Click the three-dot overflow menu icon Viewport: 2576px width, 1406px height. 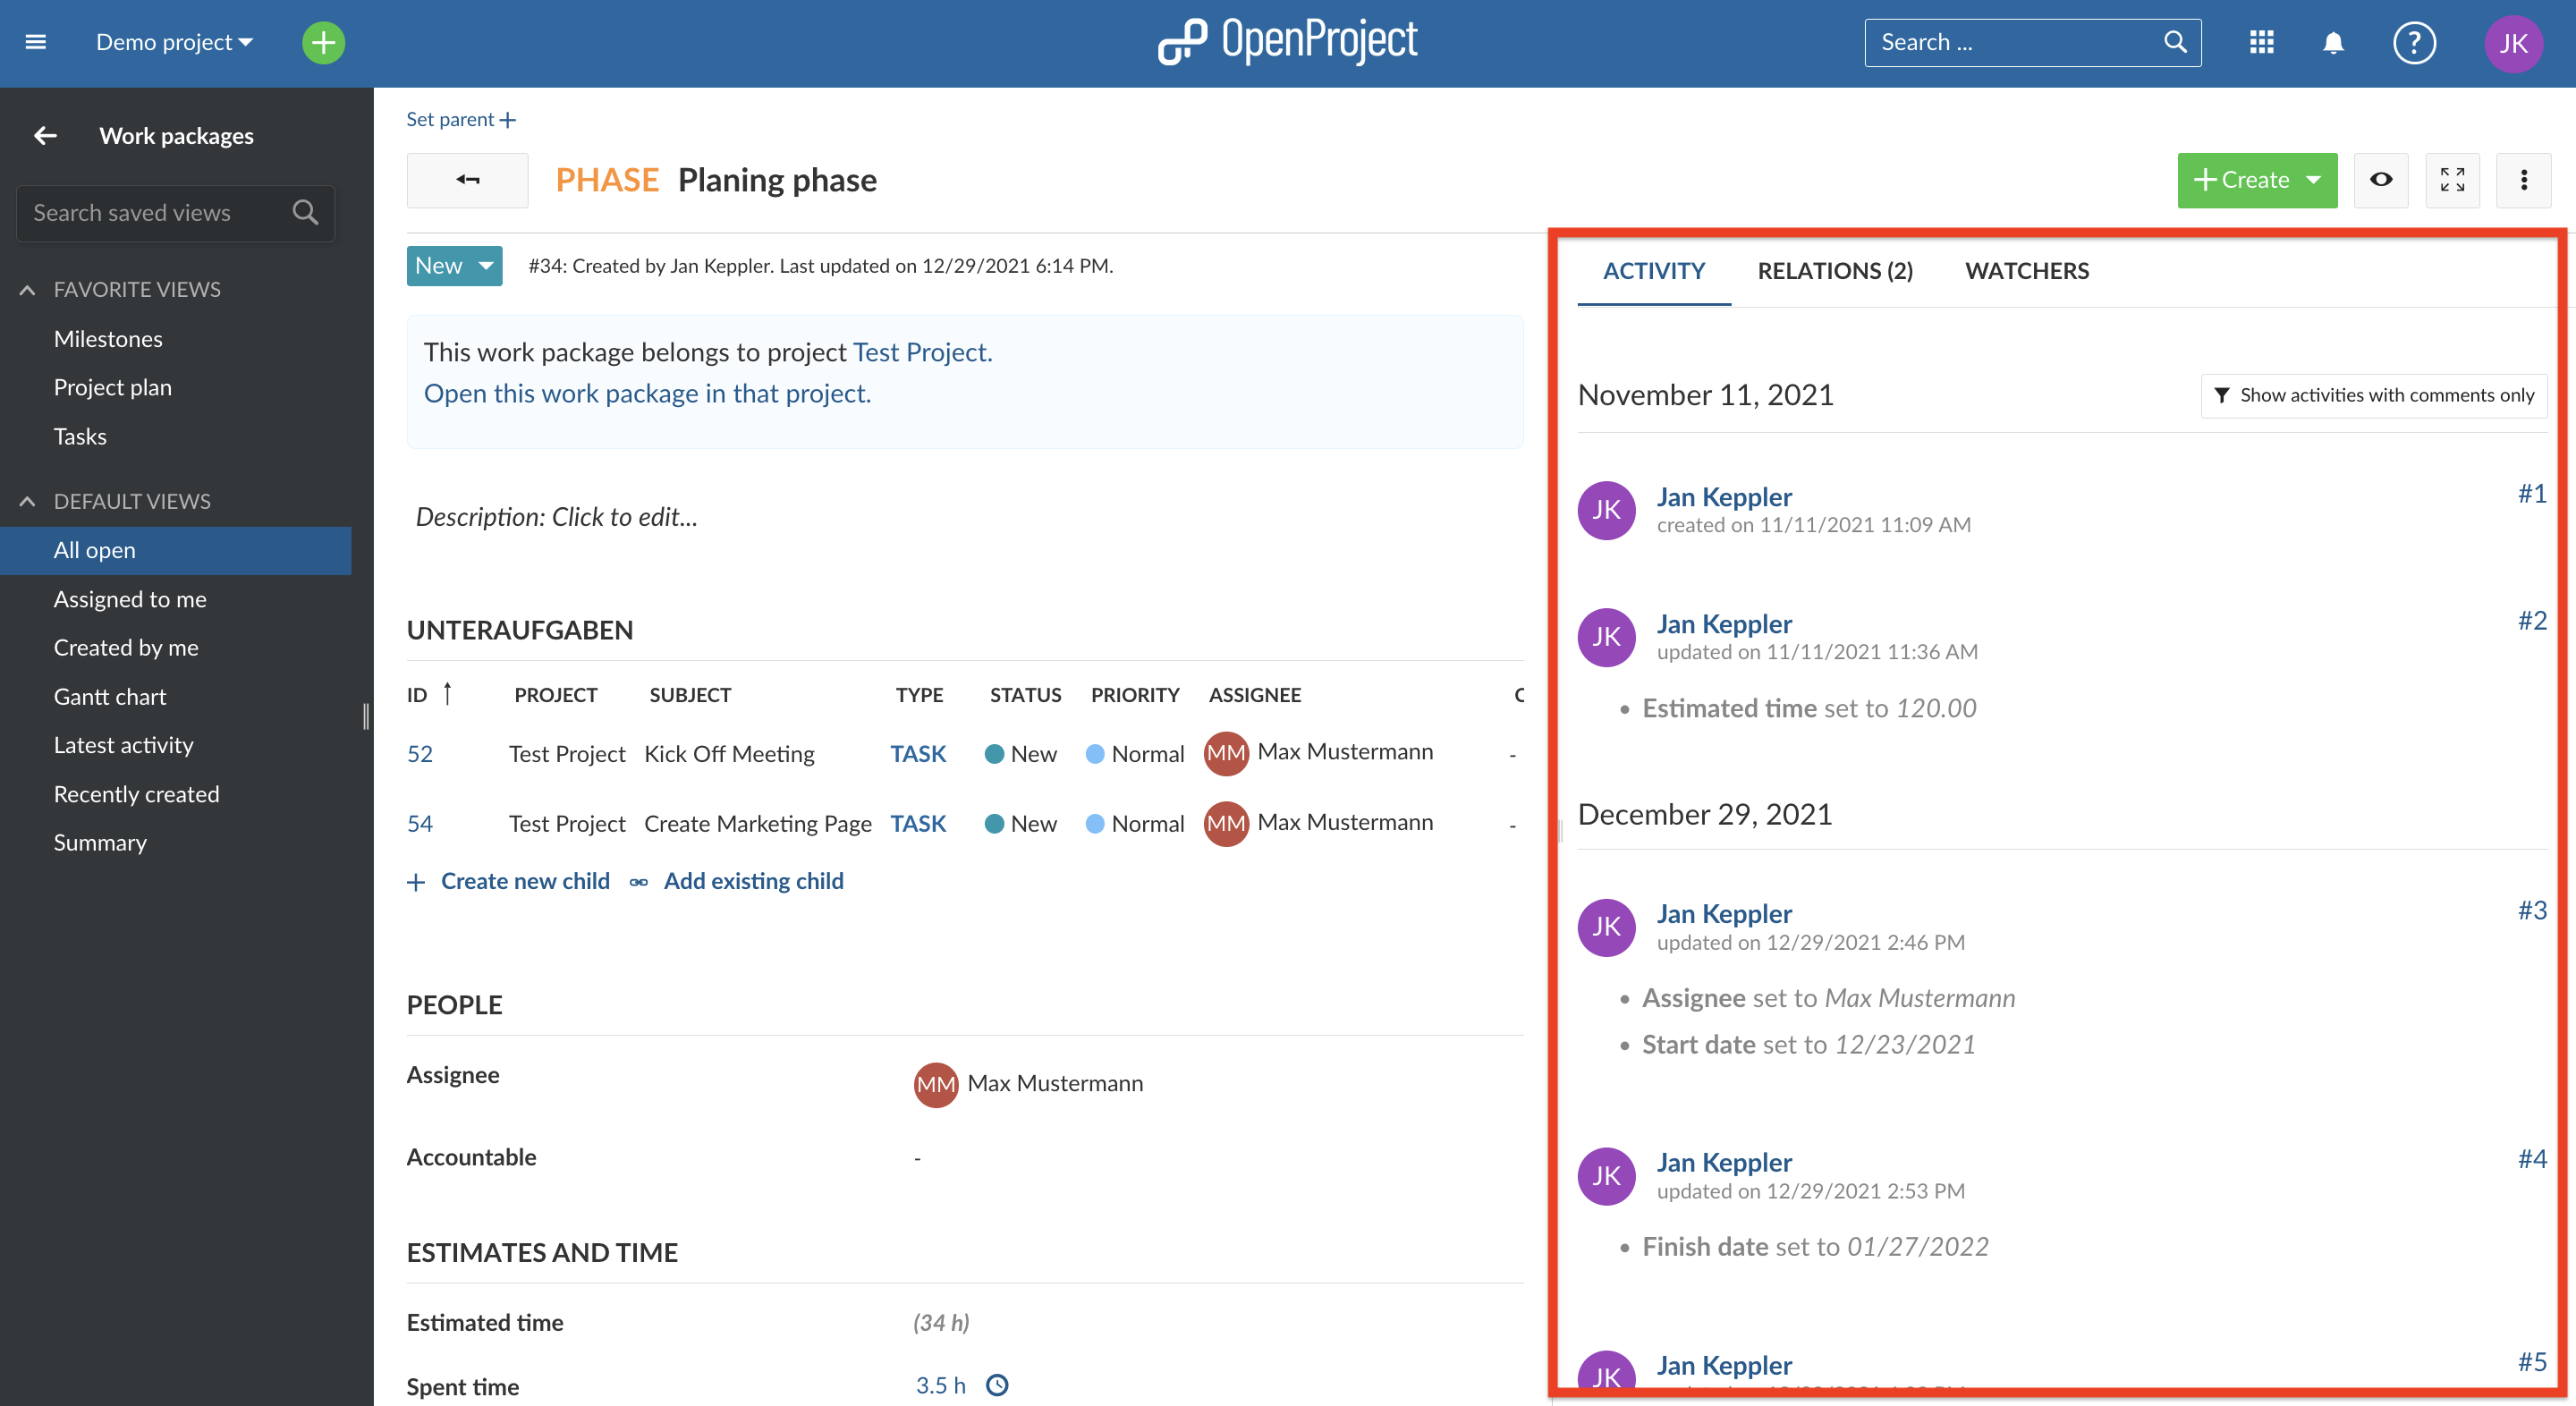click(x=2524, y=180)
